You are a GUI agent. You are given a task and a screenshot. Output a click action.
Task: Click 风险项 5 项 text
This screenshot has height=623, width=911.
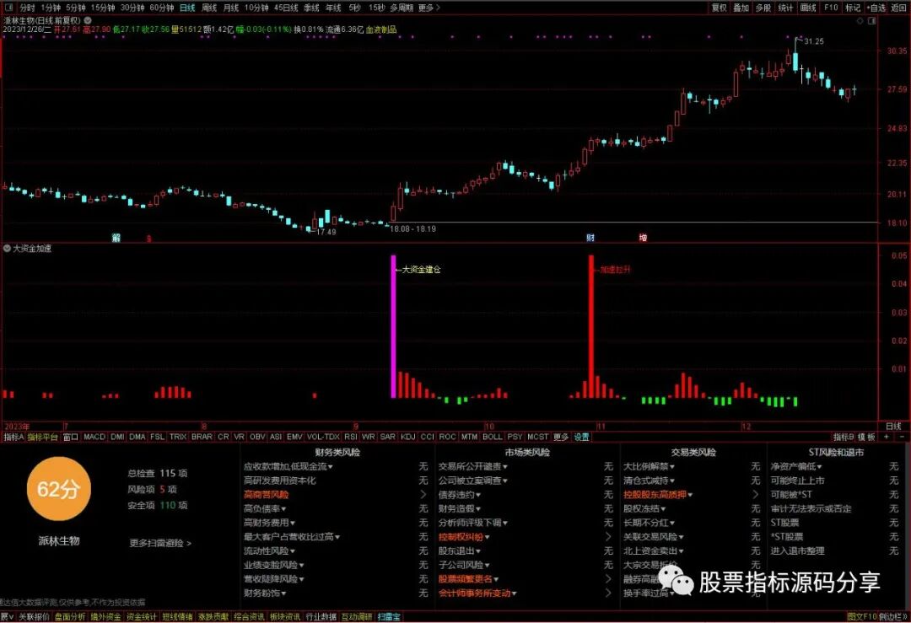pos(152,490)
